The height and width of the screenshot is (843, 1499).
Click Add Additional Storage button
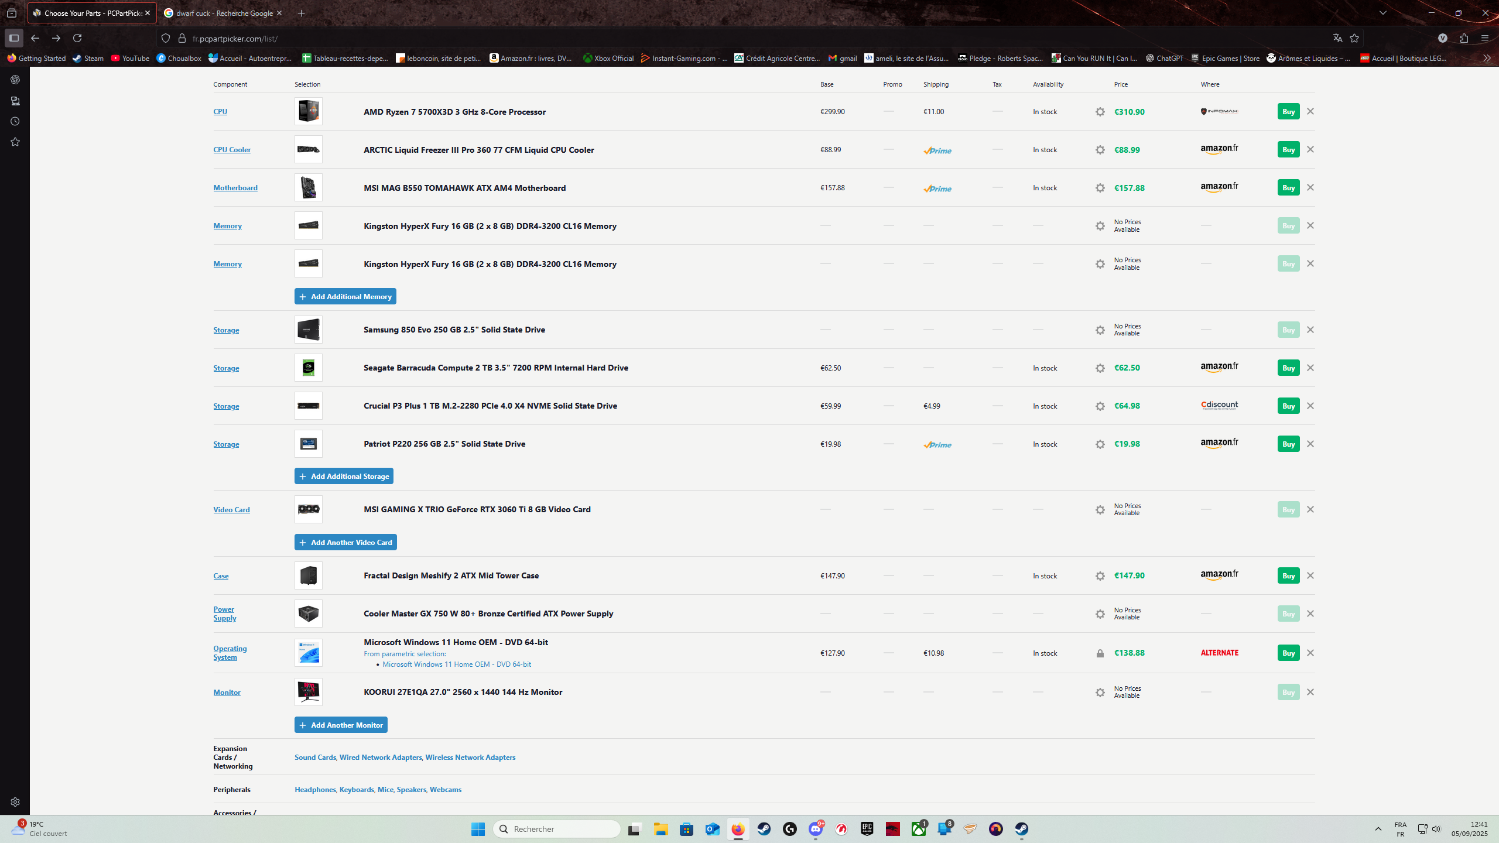pyautogui.click(x=344, y=476)
